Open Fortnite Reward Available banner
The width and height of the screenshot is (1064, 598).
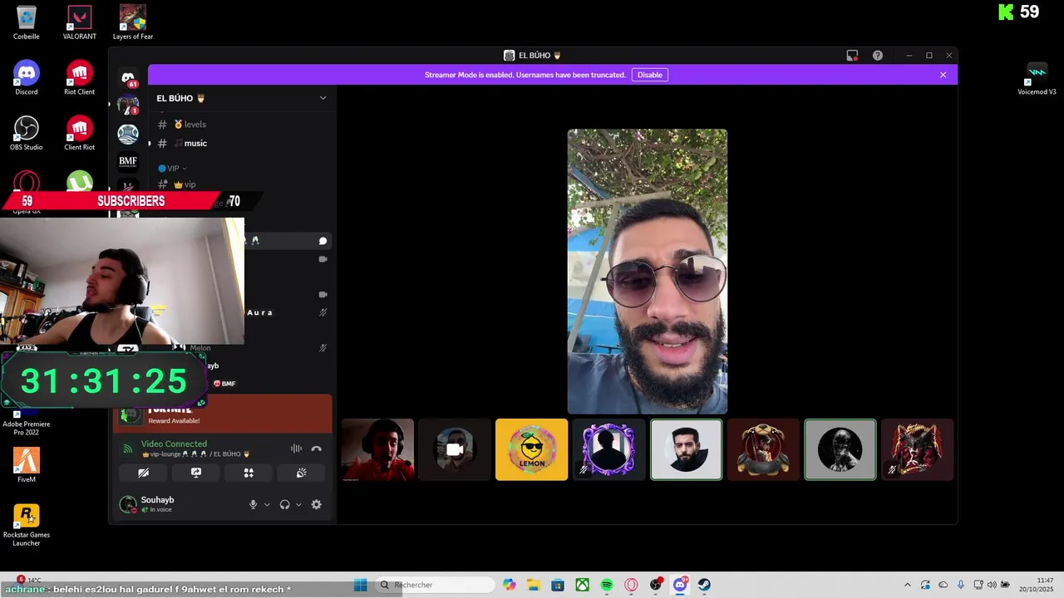point(223,414)
